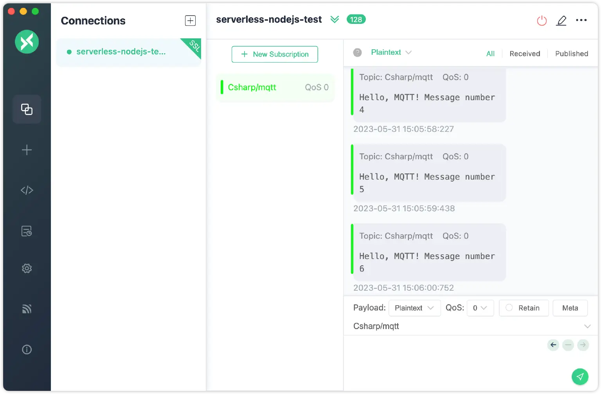
Task: Collapse connection details with double chevron
Action: point(335,20)
